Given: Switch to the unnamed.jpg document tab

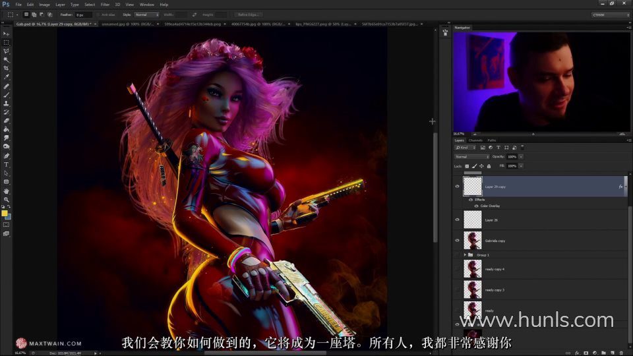Looking at the screenshot, I should point(127,24).
